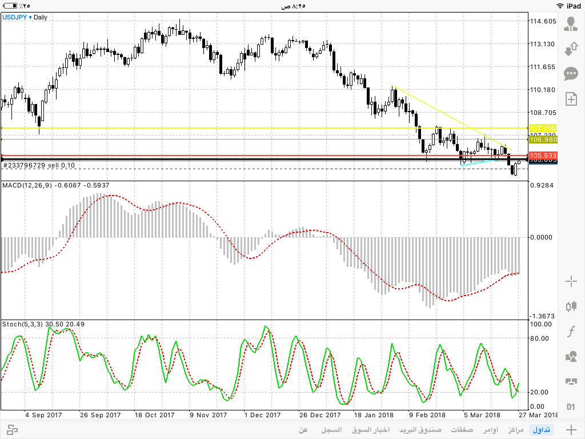The image size is (585, 439).
Task: Open the trade order arrows icon
Action: coord(571,49)
